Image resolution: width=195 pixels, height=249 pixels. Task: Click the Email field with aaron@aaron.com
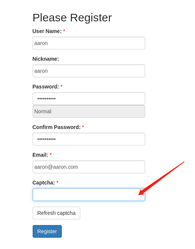[89, 167]
